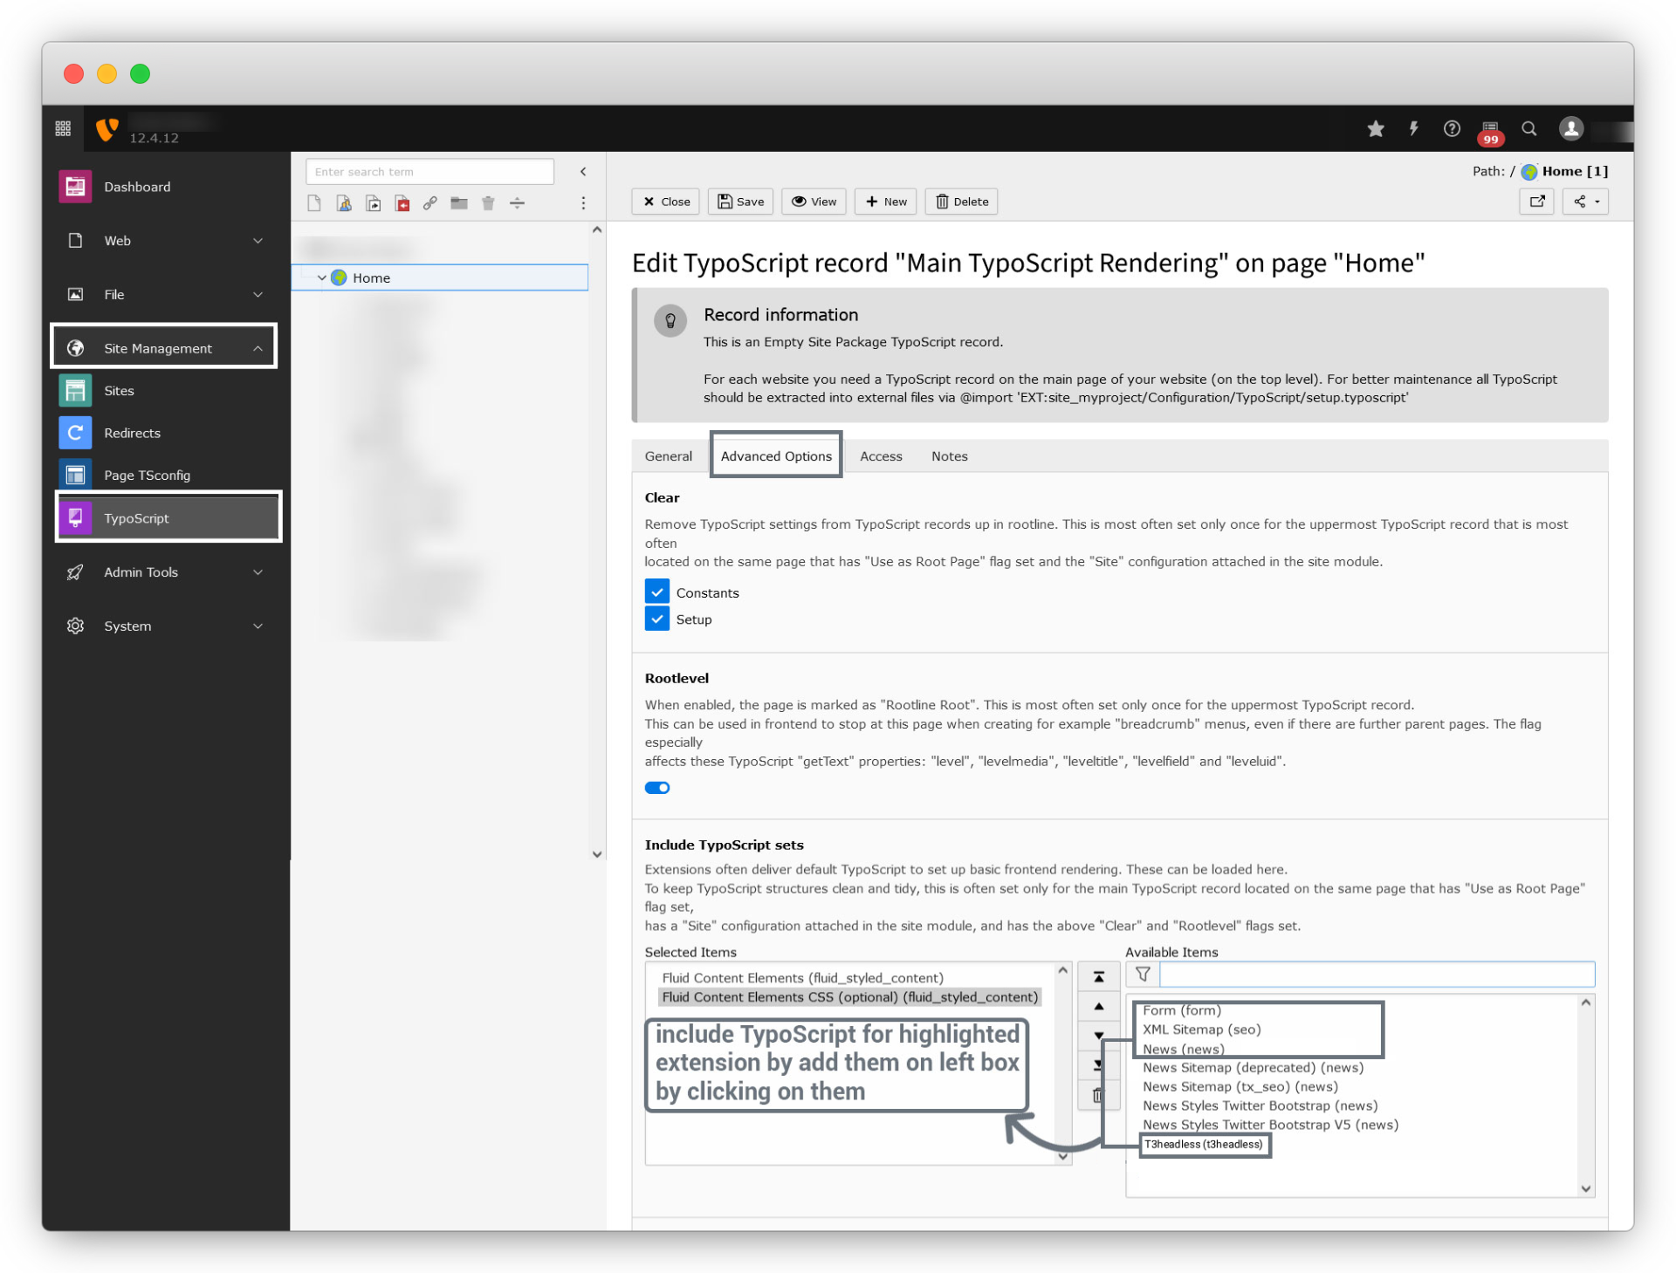Open the Access tab
1676x1273 pixels.
pos(880,456)
